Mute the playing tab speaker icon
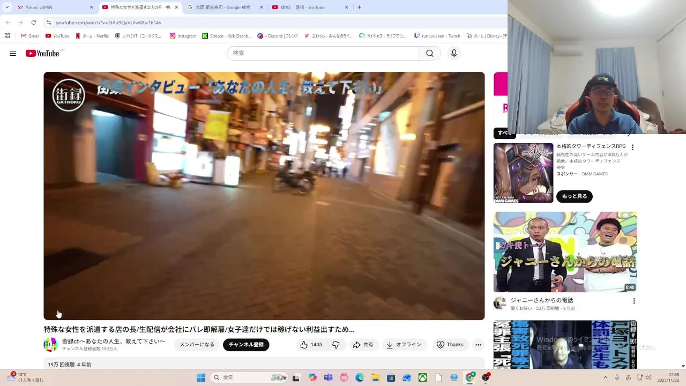Image resolution: width=686 pixels, height=386 pixels. pyautogui.click(x=168, y=8)
